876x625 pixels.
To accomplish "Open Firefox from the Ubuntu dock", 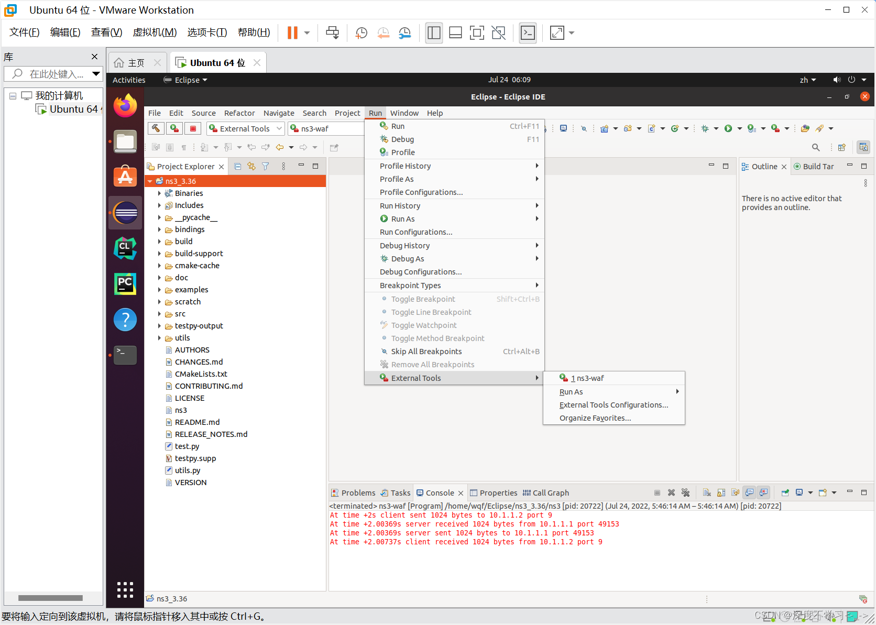I will click(x=125, y=106).
